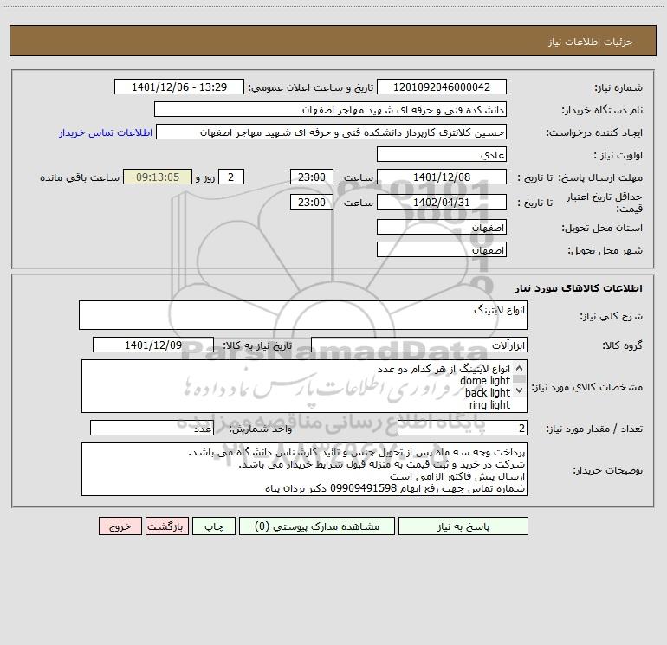Click the contact phone number 09909491598
667x645 pixels.
click(363, 488)
